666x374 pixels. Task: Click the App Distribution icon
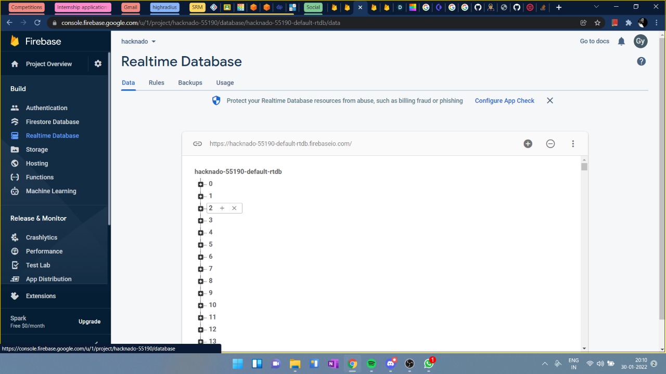[x=15, y=279]
